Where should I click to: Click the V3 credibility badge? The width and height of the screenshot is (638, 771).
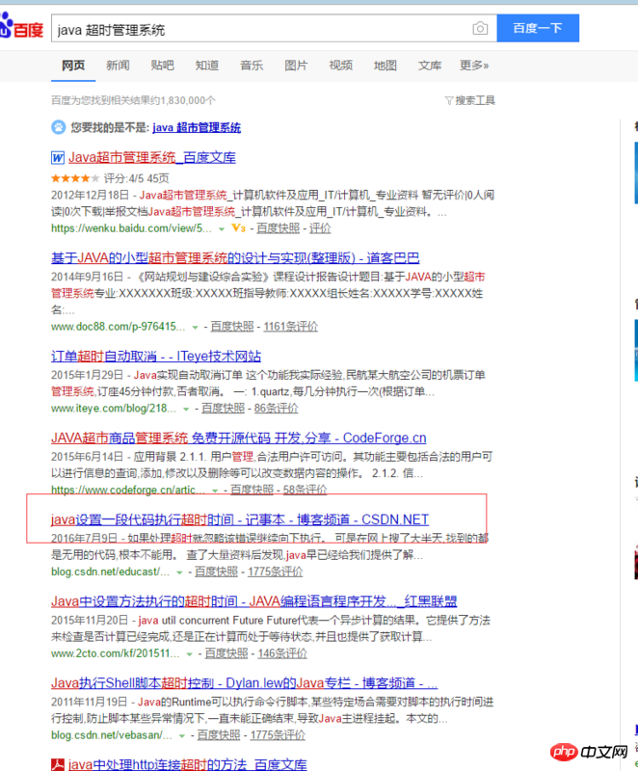coord(238,228)
